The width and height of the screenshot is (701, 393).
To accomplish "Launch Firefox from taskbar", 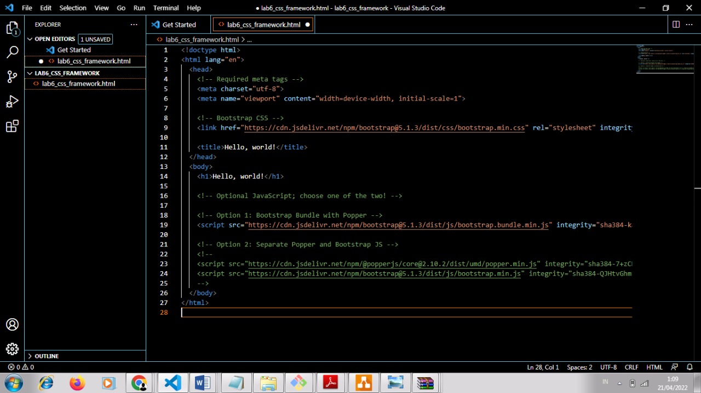I will pyautogui.click(x=77, y=383).
